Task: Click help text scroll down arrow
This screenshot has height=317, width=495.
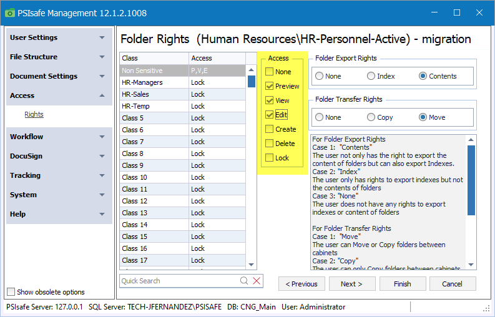Action: point(471,265)
